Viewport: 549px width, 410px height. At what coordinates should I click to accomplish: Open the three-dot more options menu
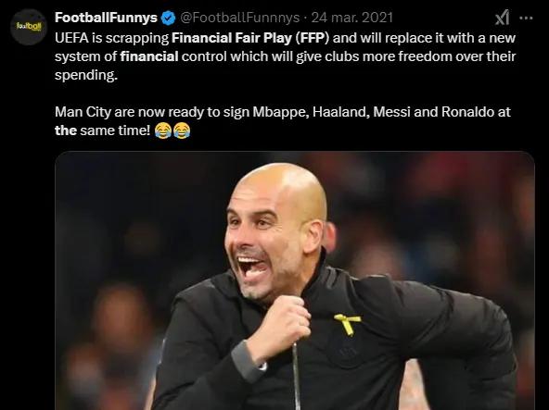point(526,18)
